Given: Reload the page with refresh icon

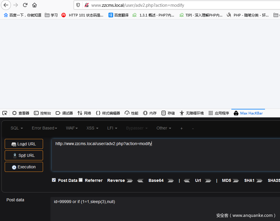Looking at the screenshot, I should pos(25,5).
